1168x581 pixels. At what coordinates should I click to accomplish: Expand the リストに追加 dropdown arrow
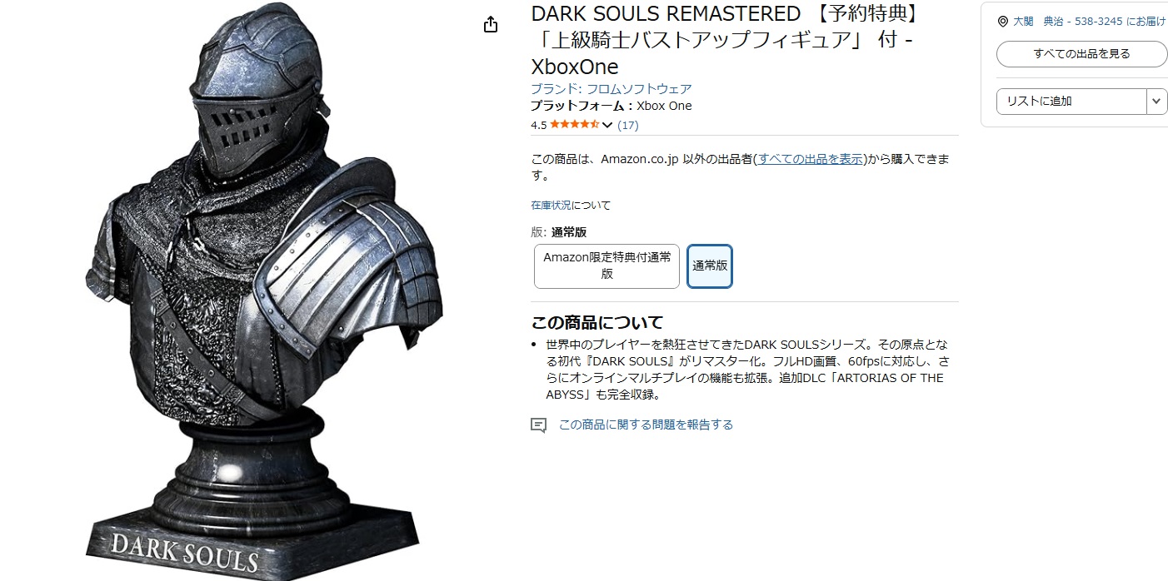tap(1157, 102)
